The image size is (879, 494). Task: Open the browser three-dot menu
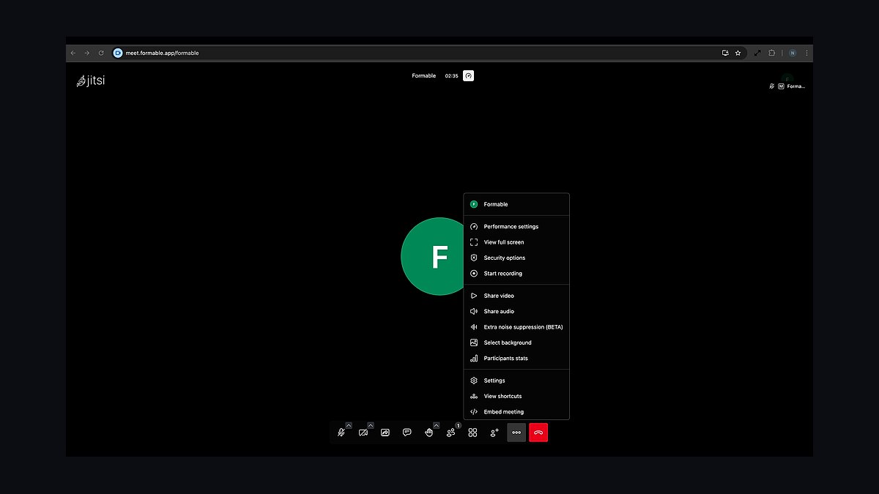coord(806,53)
